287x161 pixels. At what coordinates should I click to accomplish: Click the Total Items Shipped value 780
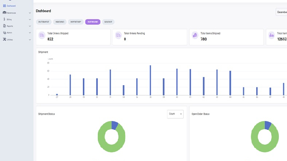(x=204, y=39)
